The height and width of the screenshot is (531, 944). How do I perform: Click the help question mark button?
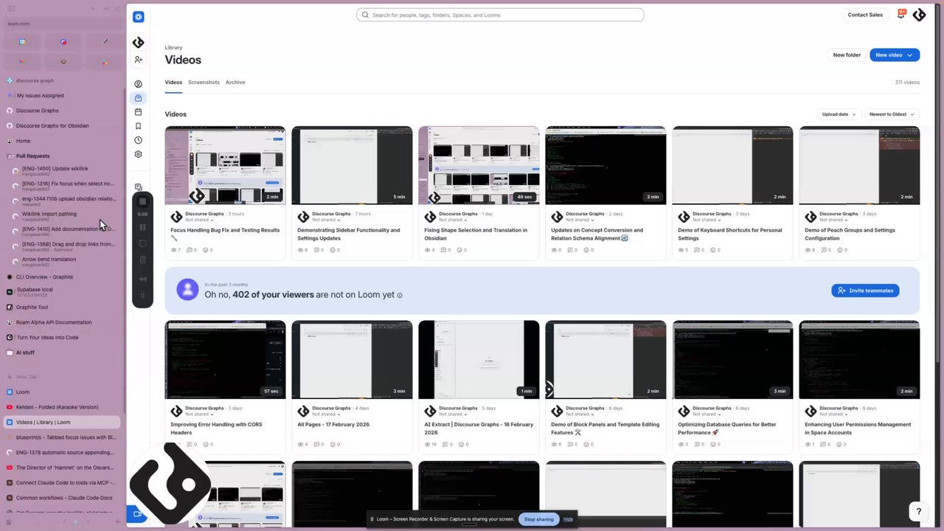pyautogui.click(x=918, y=511)
